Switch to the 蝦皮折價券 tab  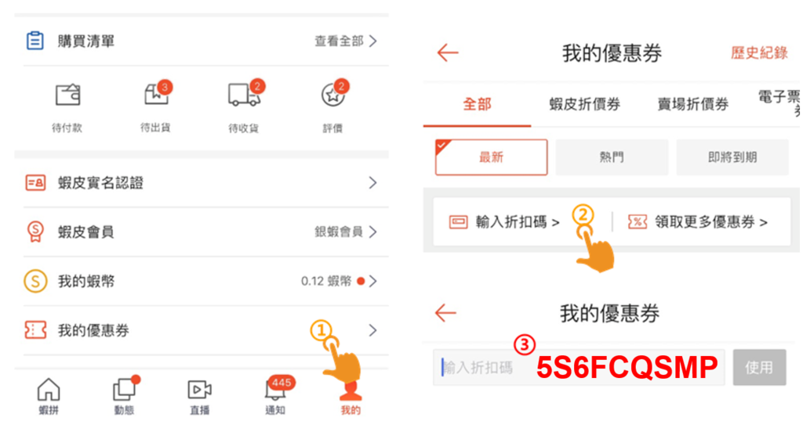pos(585,104)
